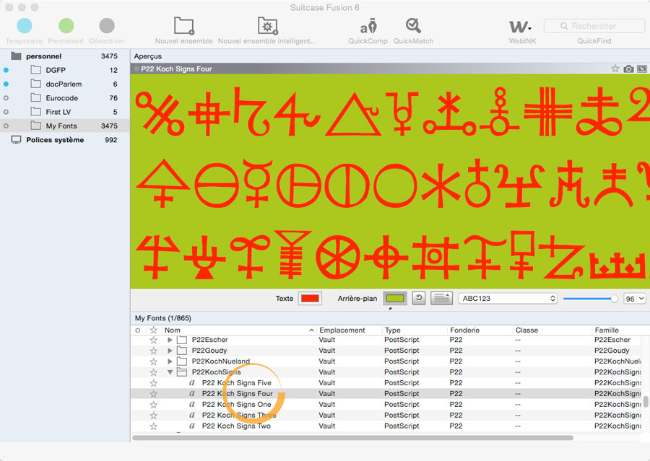The width and height of the screenshot is (650, 461).
Task: Open the WebINK menu
Action: [522, 30]
